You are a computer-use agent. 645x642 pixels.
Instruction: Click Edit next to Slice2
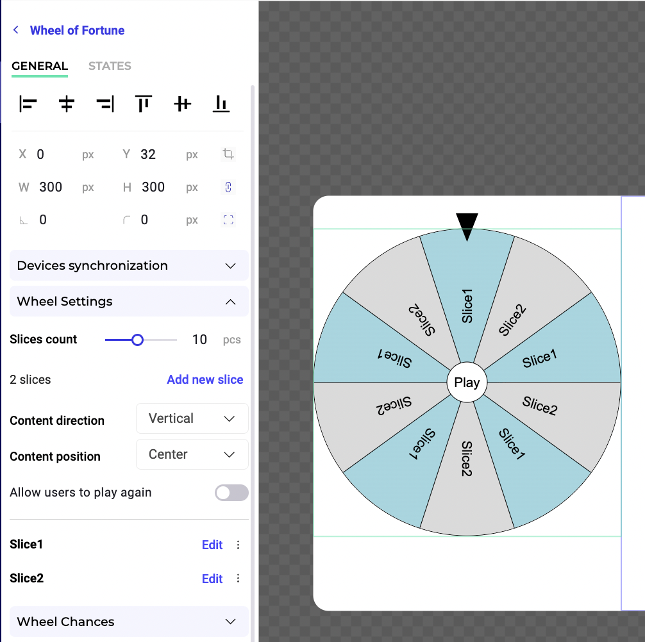(x=212, y=579)
